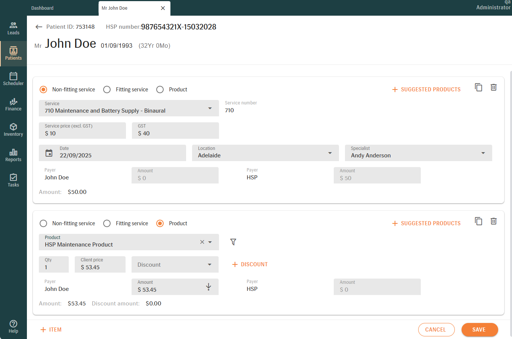This screenshot has height=339, width=512.
Task: Go to Finance in the sidebar
Action: click(13, 104)
